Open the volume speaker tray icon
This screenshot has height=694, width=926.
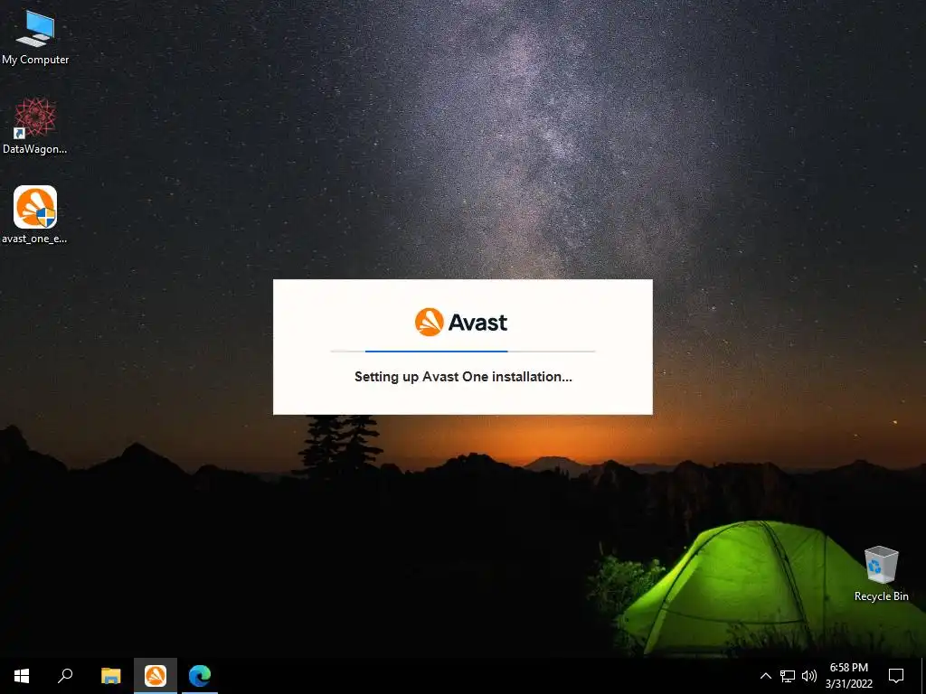click(x=809, y=676)
